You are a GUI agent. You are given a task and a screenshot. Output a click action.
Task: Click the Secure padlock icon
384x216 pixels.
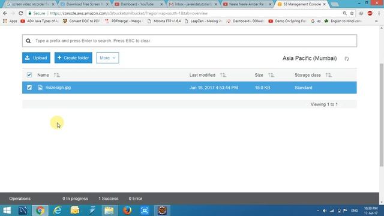pos(29,13)
